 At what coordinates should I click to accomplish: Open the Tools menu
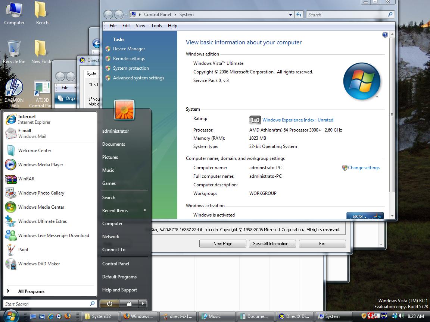click(x=156, y=26)
